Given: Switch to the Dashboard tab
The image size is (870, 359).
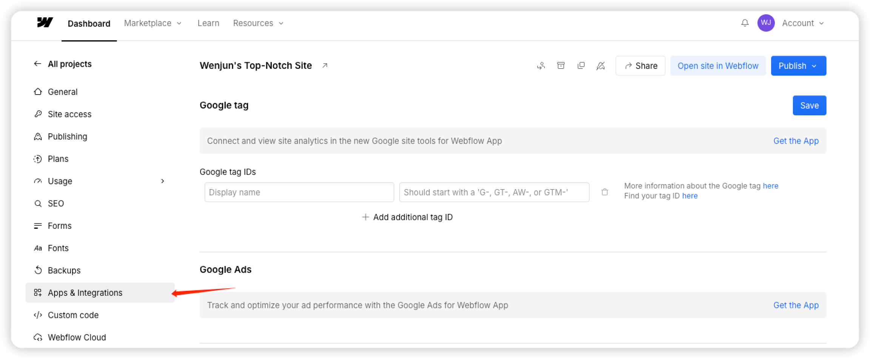Looking at the screenshot, I should click(89, 24).
